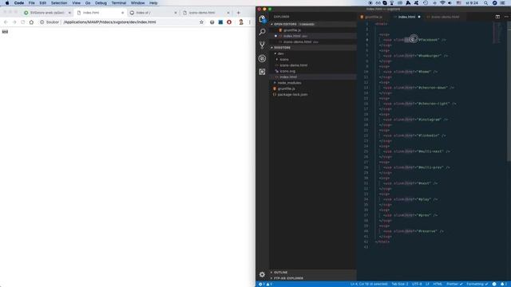Select index.html in Open Editors list

point(313,36)
